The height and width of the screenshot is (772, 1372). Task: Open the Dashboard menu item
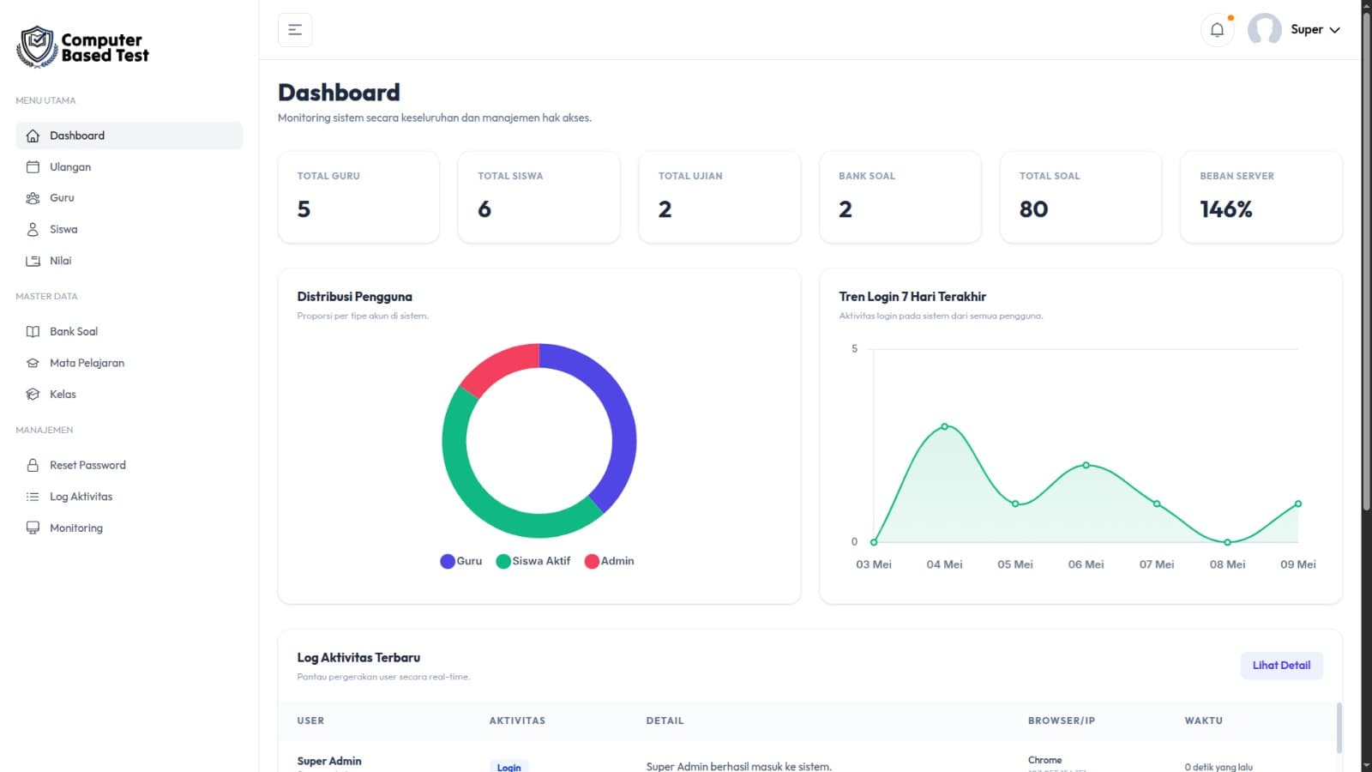click(x=129, y=136)
